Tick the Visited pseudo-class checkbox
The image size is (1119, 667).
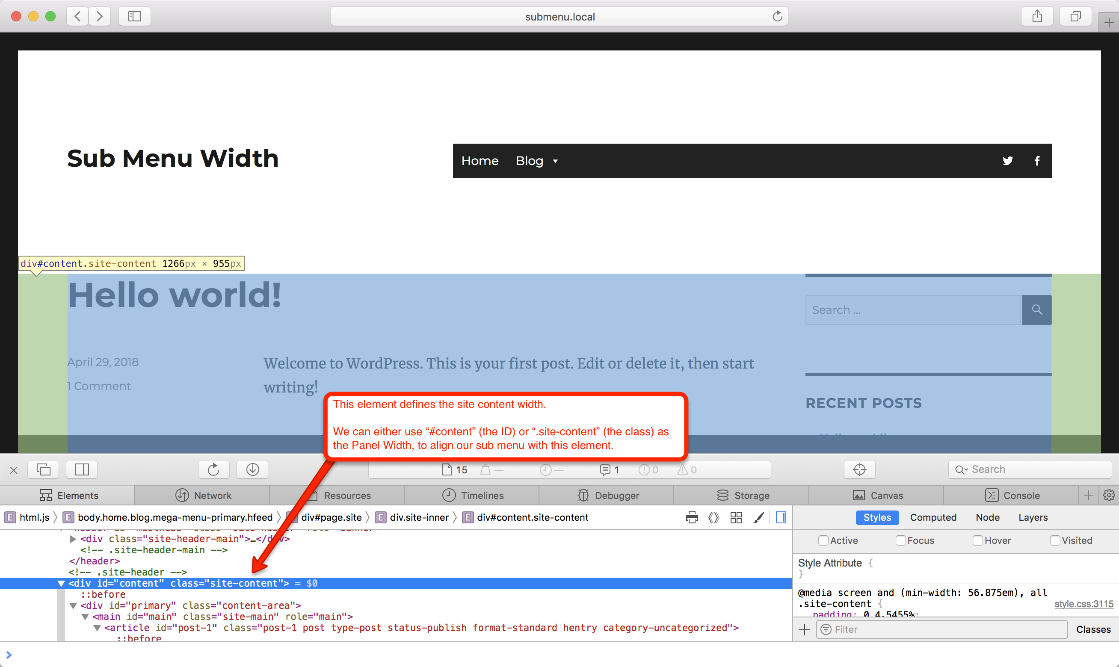1055,540
